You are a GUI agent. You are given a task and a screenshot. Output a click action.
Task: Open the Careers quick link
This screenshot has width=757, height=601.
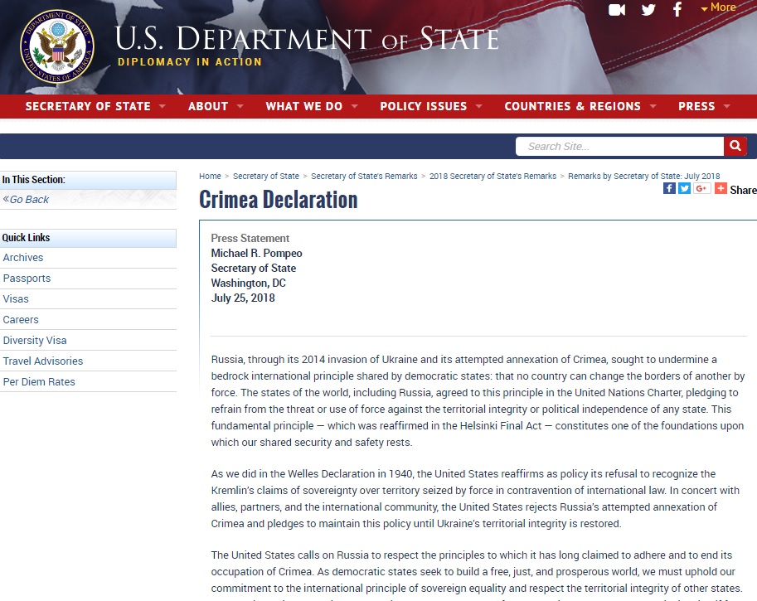[x=21, y=320]
